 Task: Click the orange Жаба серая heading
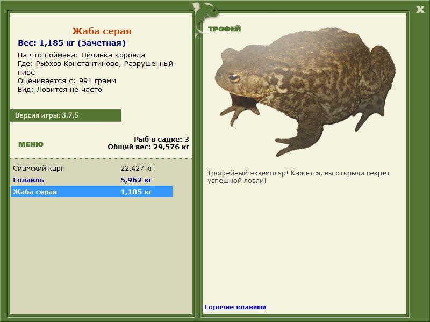point(102,31)
